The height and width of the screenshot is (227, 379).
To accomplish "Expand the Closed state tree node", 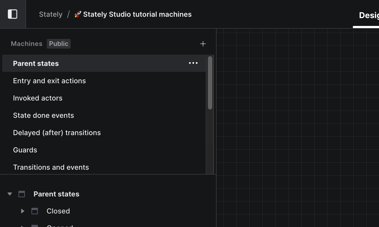I will [x=23, y=211].
